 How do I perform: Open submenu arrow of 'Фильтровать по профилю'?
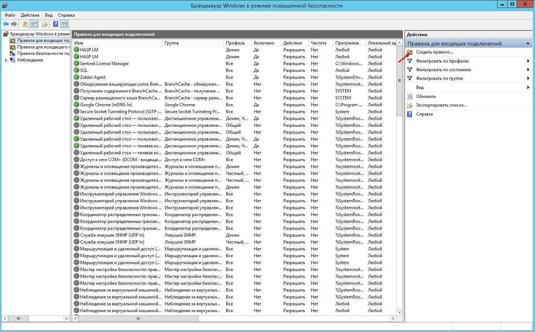(528, 61)
